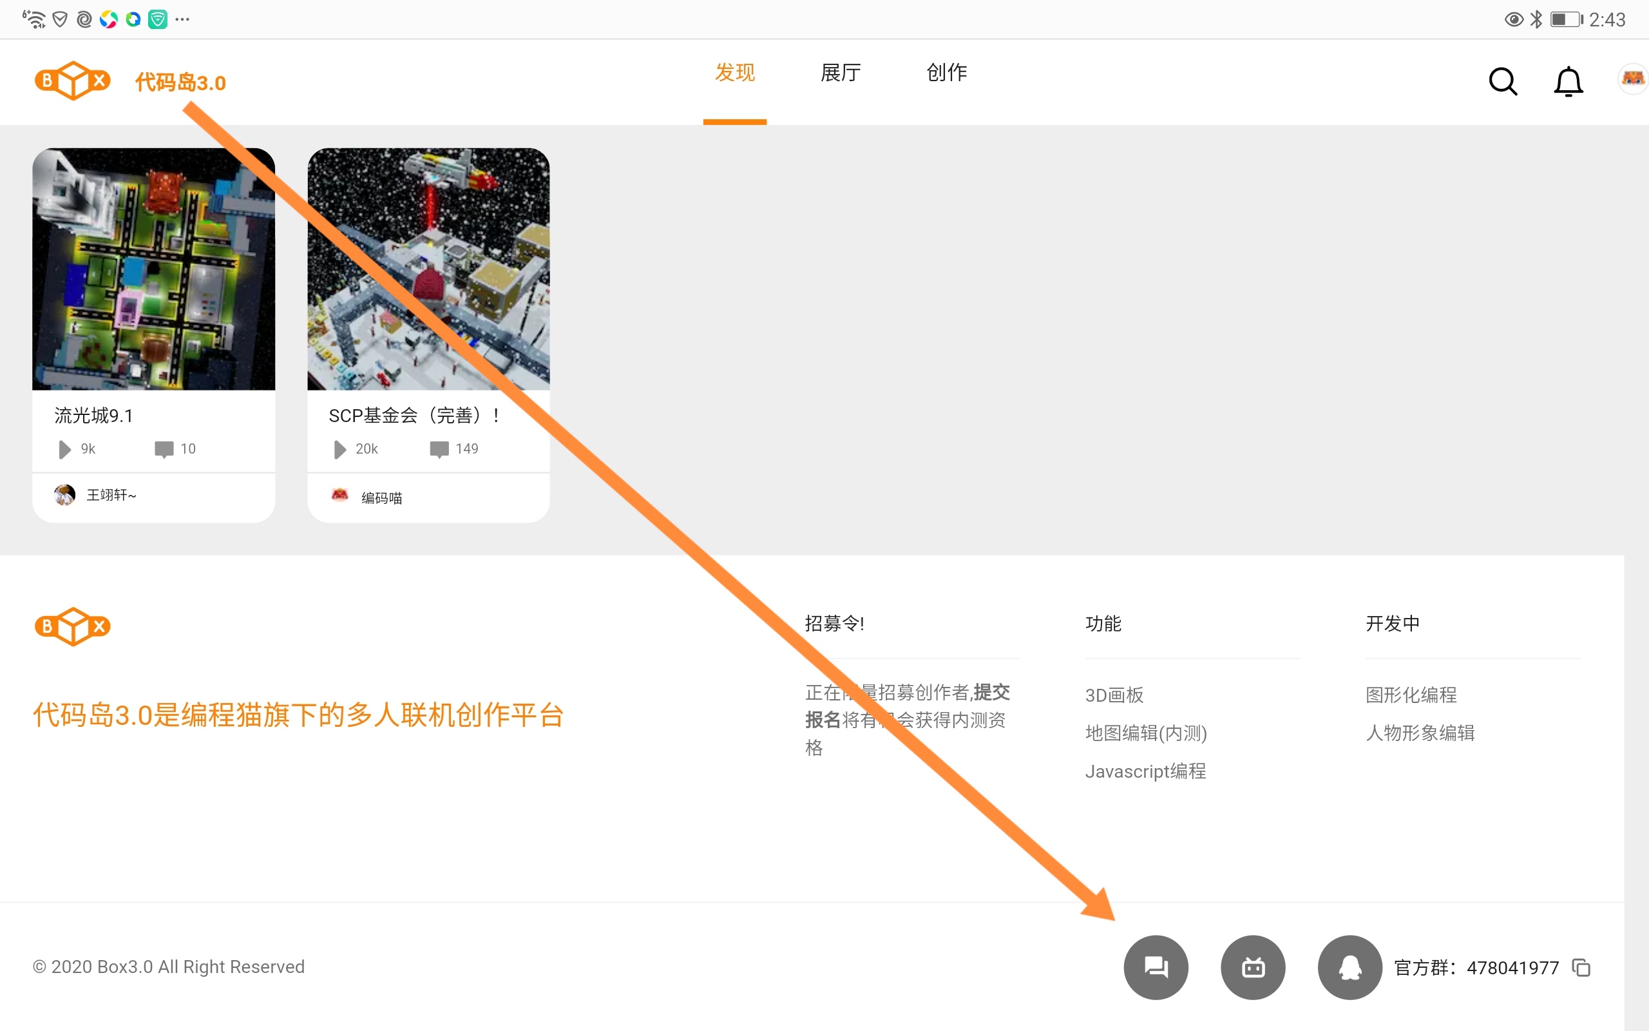Copy the official group number 478041977
1649x1031 pixels.
click(x=1581, y=968)
